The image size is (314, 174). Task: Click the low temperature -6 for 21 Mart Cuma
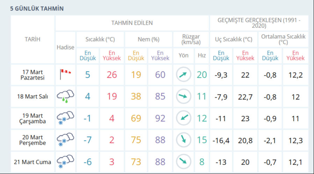[x=88, y=161]
